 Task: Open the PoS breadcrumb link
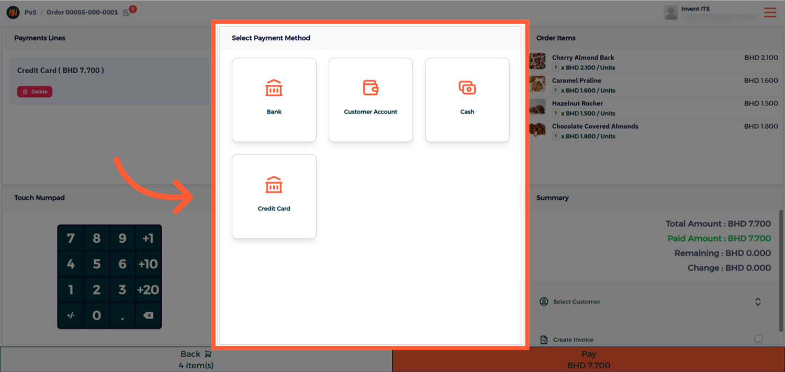(x=30, y=12)
